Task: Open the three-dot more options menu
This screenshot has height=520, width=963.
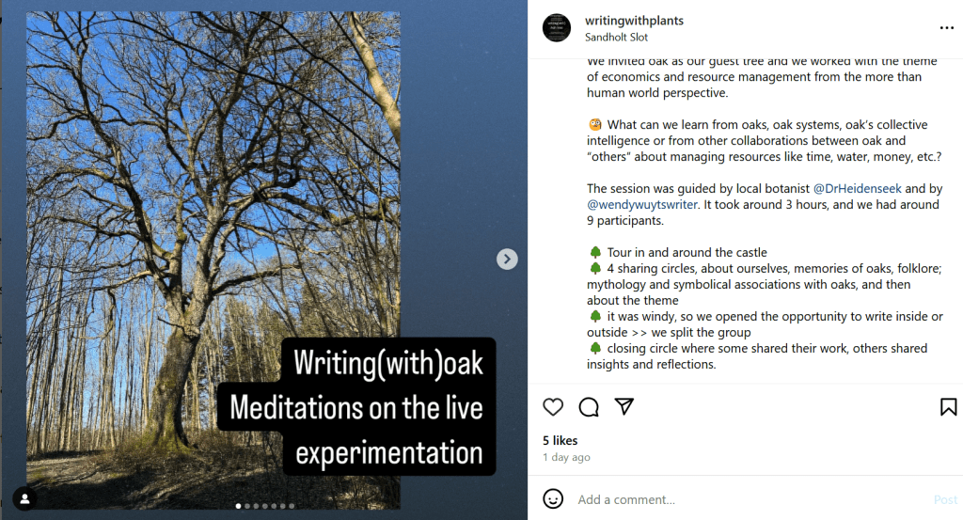Action: (946, 27)
